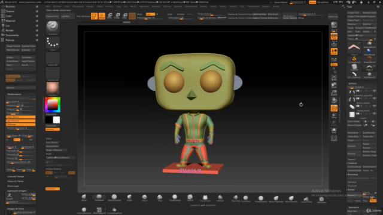Click the SphereBrush tool thumbnail
Viewport: 383px width, 215px height.
(x=369, y=45)
